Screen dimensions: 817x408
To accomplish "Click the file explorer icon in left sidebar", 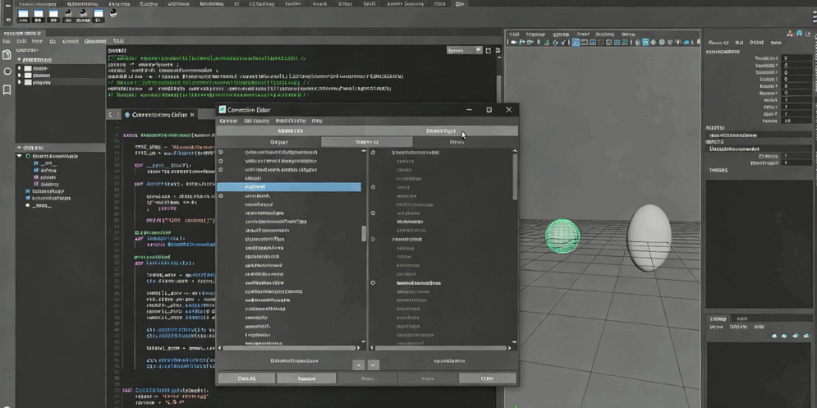I will tap(7, 55).
